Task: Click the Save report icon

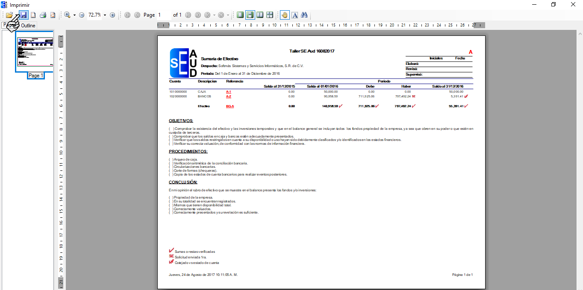Action: point(24,15)
